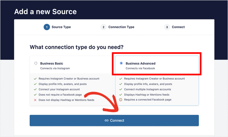Screen dimensions: 228x137
Task: Click checkmark beside Connect multiple Instagram accounts
Action: point(121,89)
